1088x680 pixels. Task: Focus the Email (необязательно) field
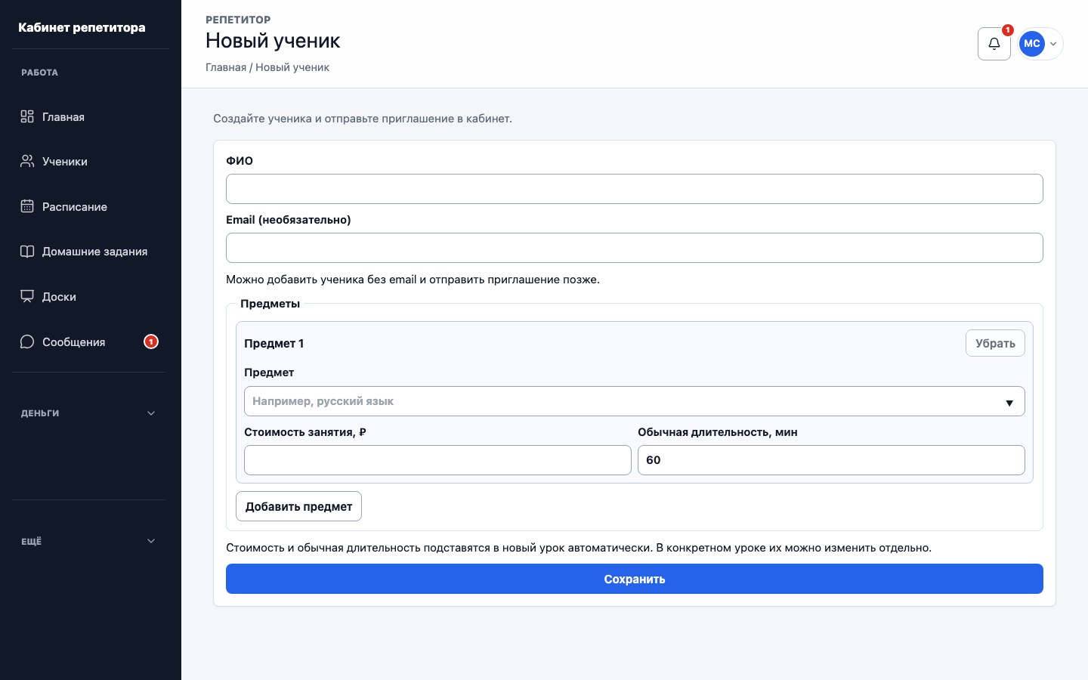point(635,248)
